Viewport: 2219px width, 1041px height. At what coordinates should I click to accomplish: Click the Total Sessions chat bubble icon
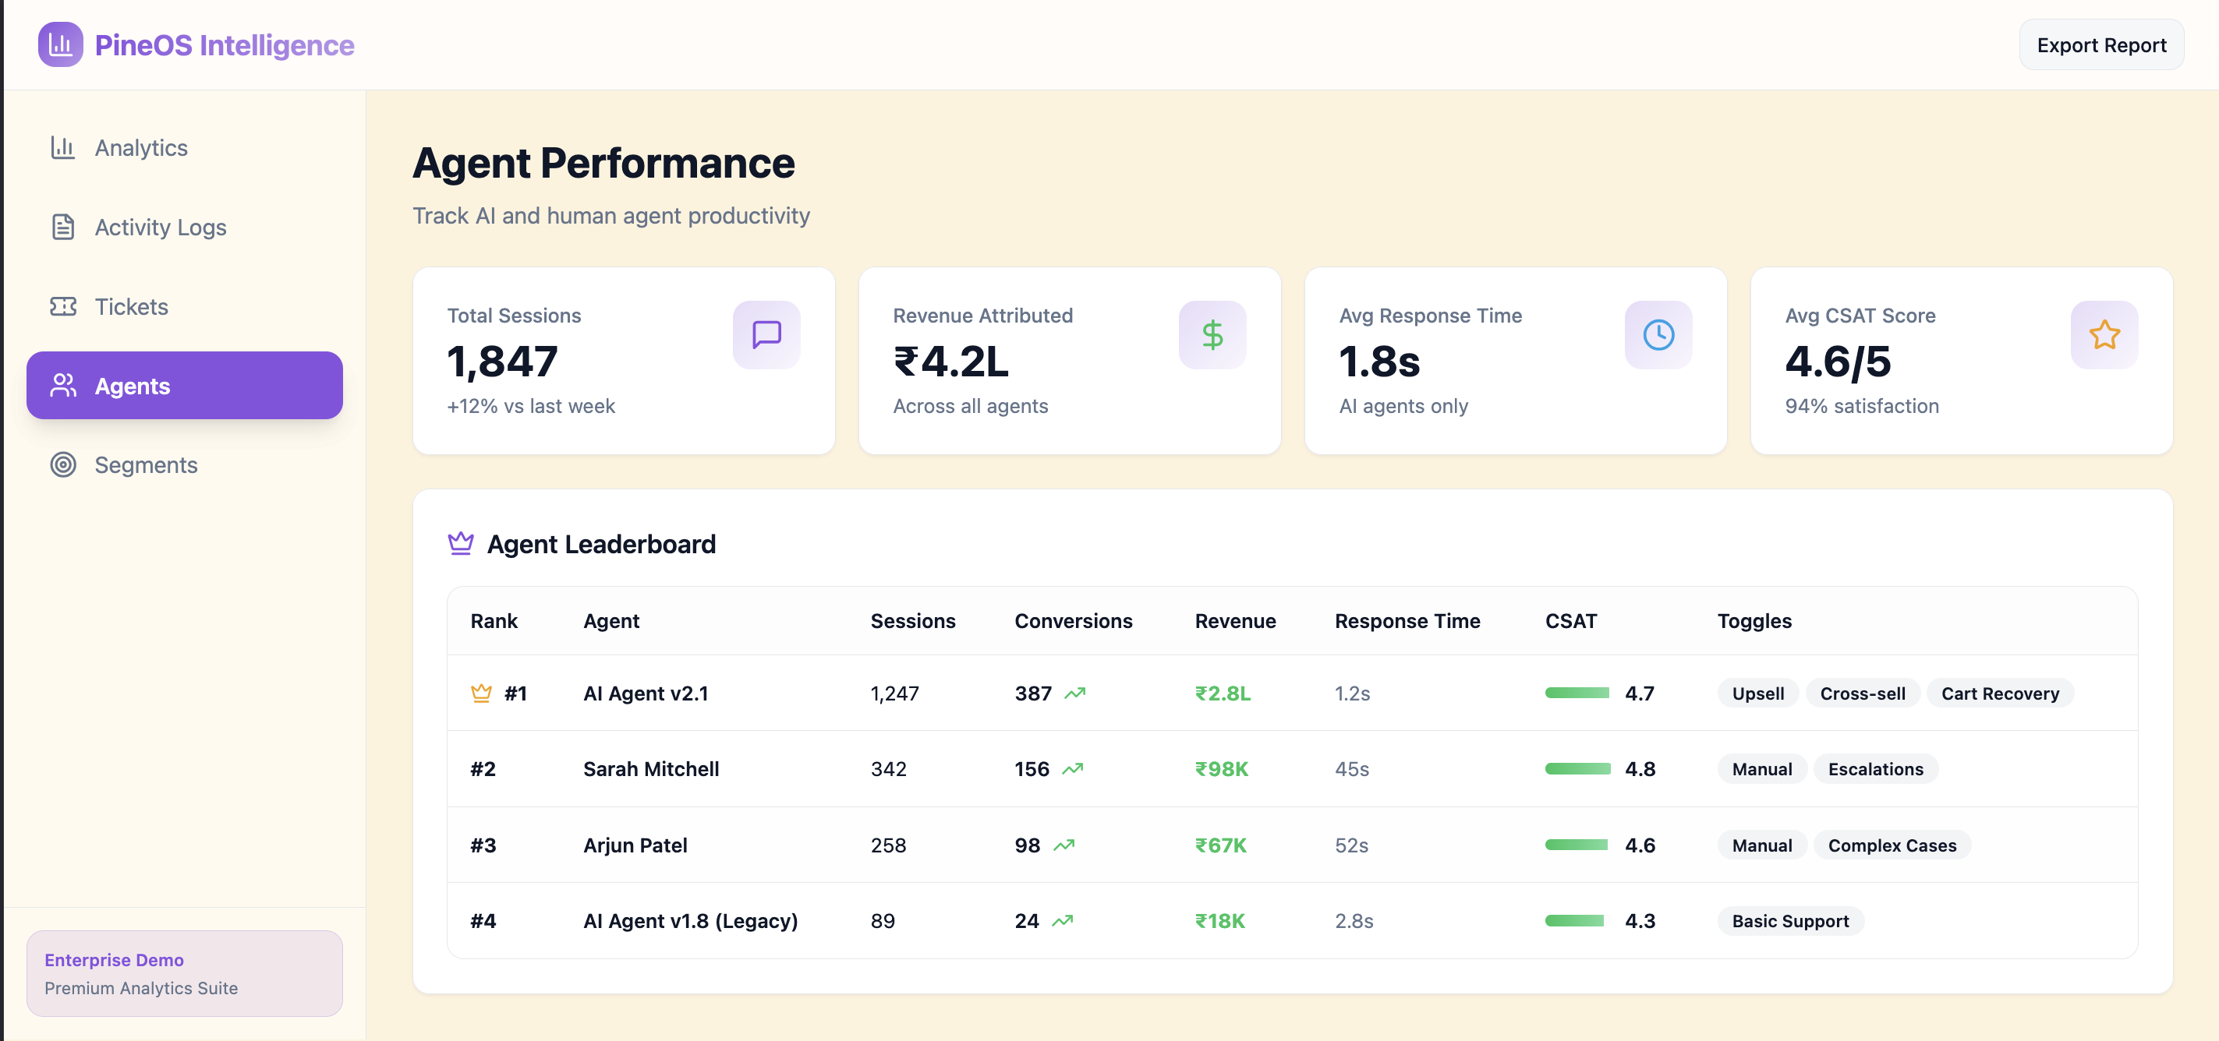(x=766, y=335)
